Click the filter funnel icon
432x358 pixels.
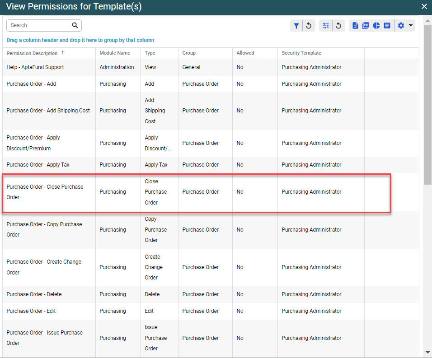296,26
